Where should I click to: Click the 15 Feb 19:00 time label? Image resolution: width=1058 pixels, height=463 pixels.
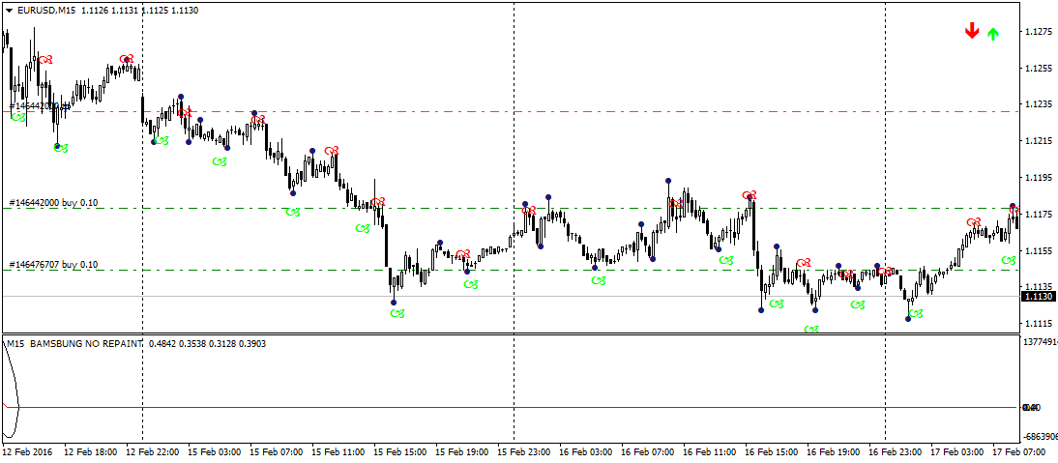[461, 452]
